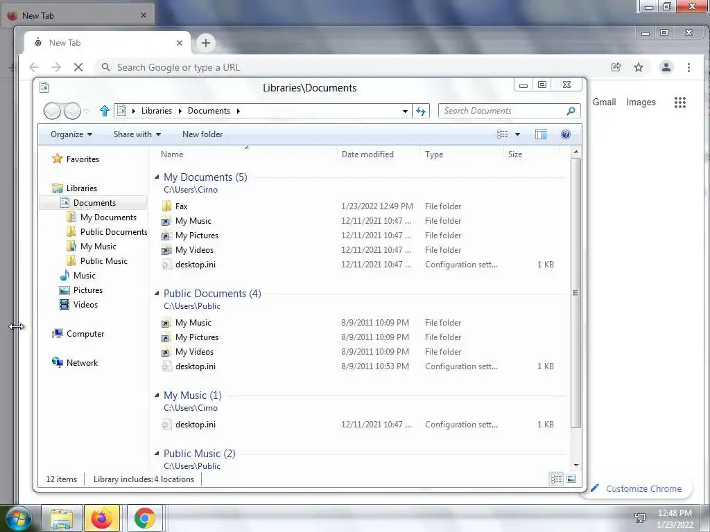Stop loading the page in Chrome
The height and width of the screenshot is (532, 710).
(x=78, y=67)
